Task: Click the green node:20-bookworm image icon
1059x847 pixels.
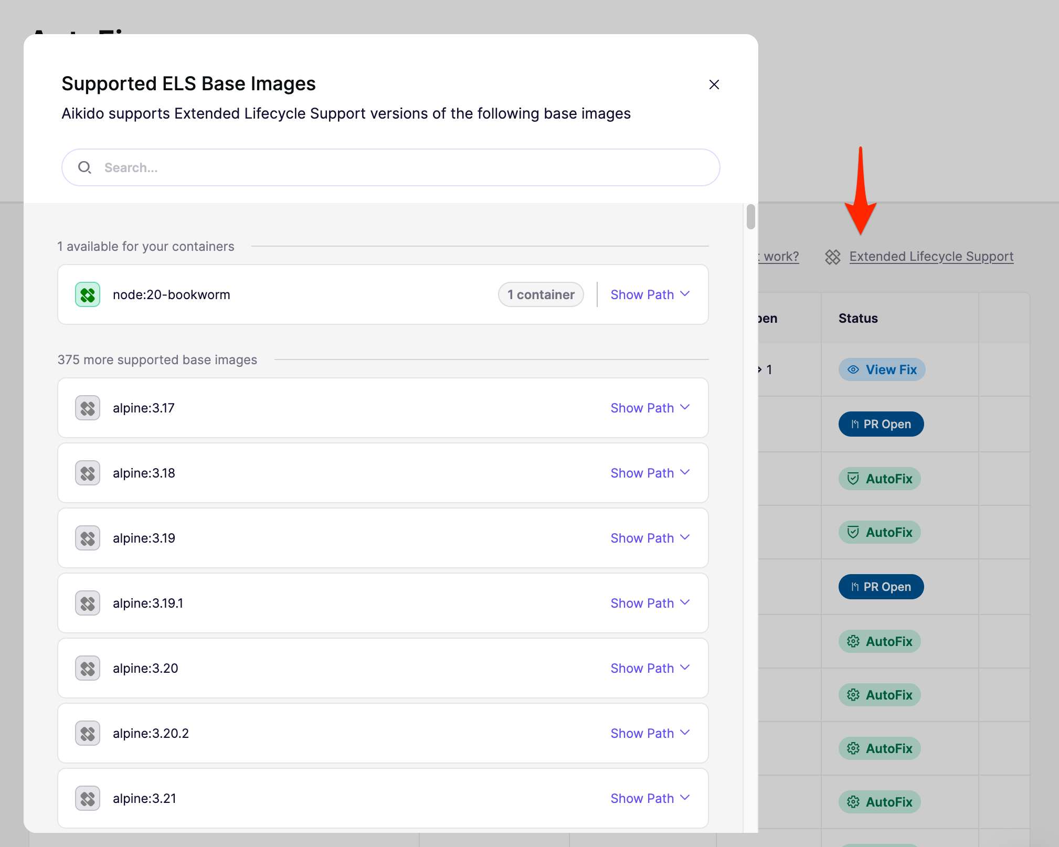Action: pos(88,294)
